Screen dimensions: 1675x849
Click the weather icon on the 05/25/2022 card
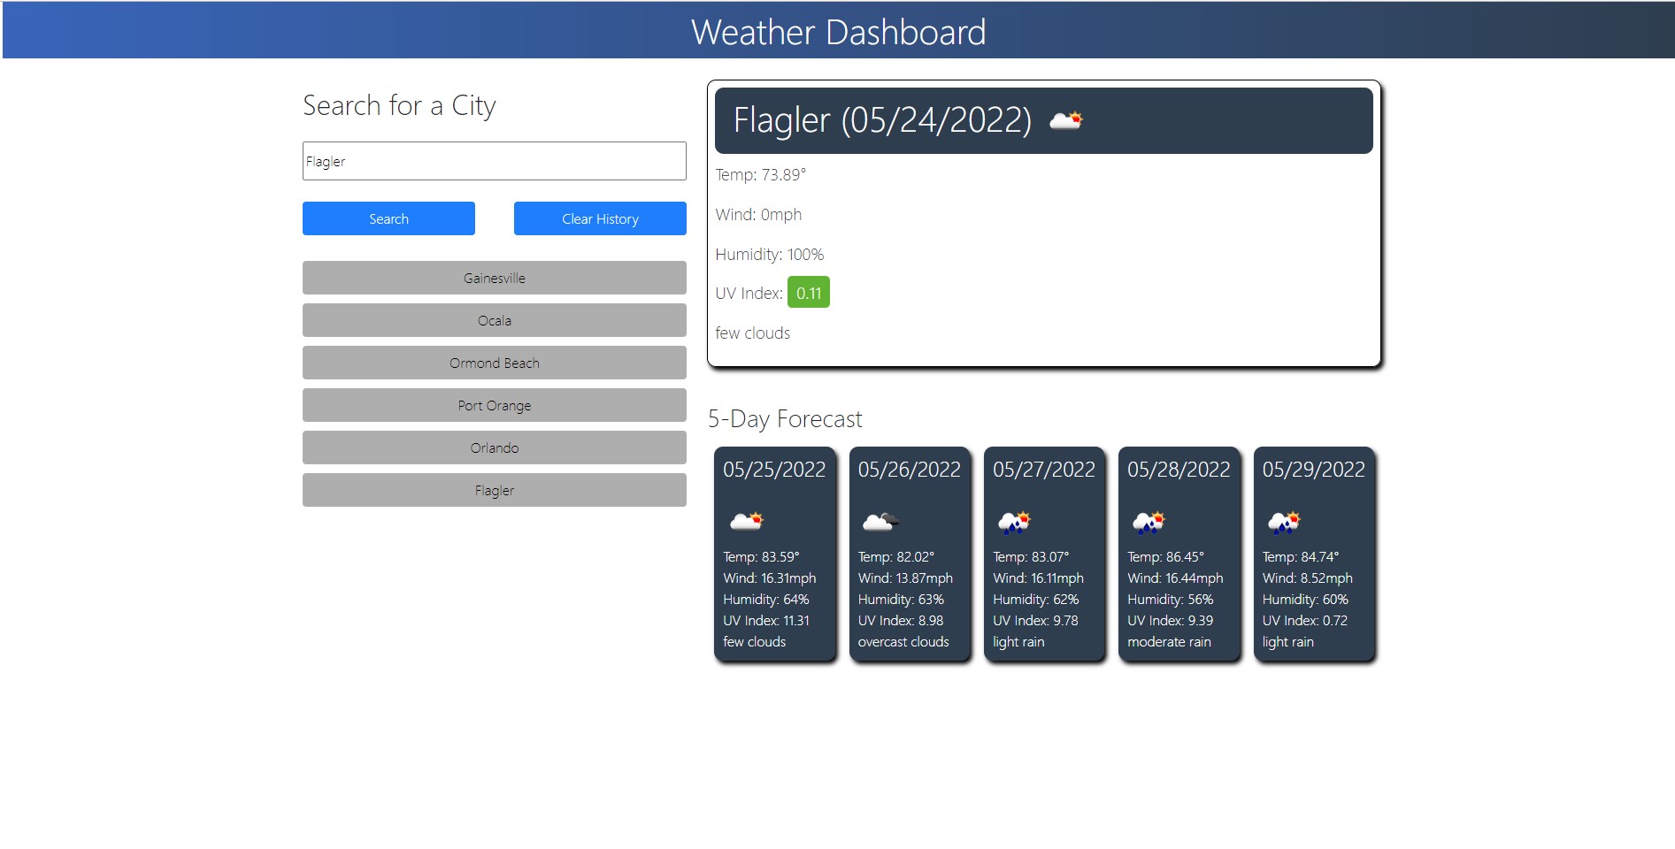pos(746,522)
